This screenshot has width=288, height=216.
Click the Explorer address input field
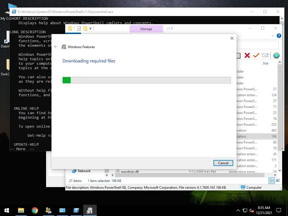[258, 45]
